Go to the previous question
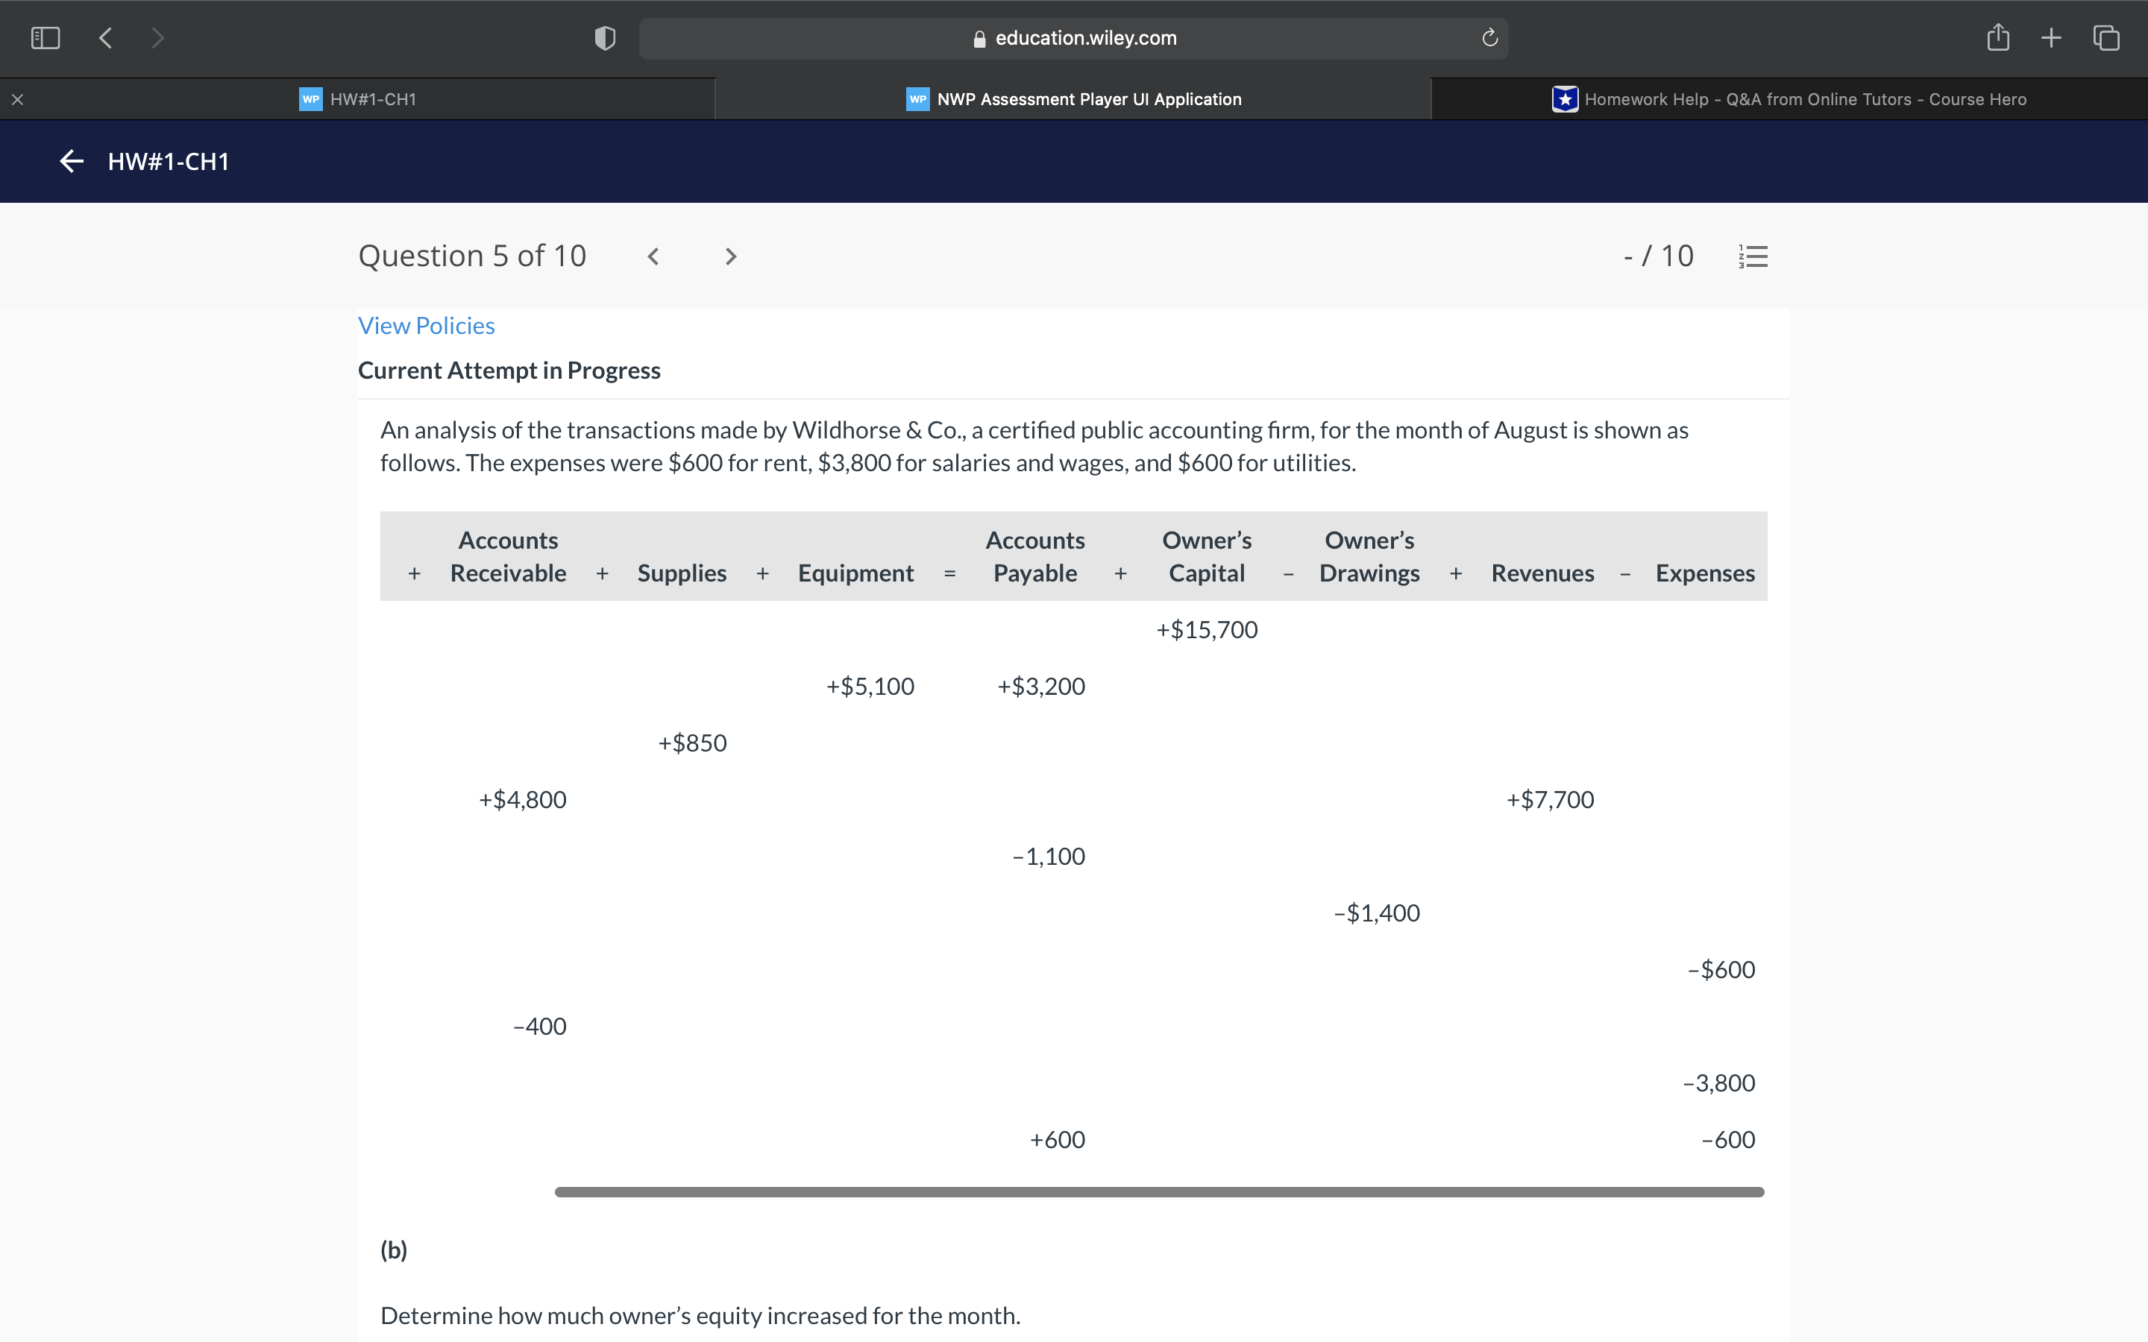The width and height of the screenshot is (2148, 1342). [654, 256]
